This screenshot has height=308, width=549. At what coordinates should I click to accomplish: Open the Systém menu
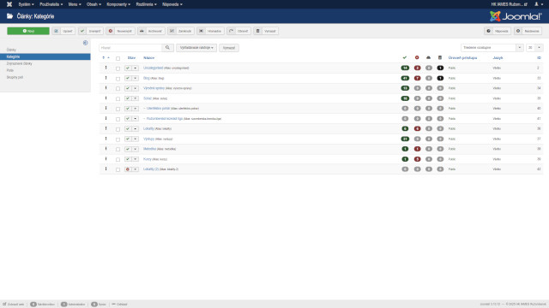(27, 4)
